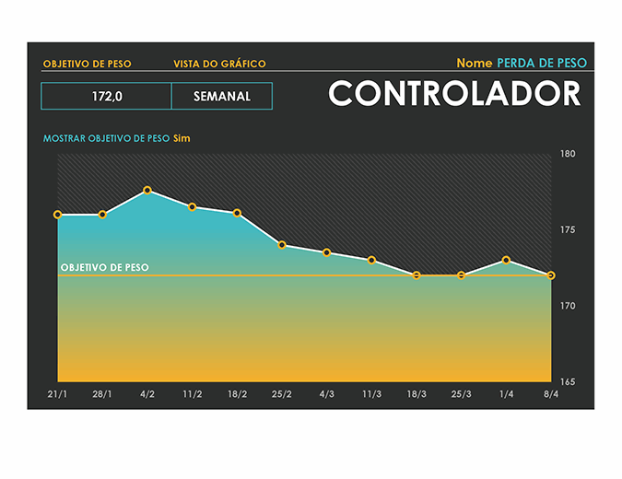Click the data point marker at 25/2

pyautogui.click(x=282, y=245)
